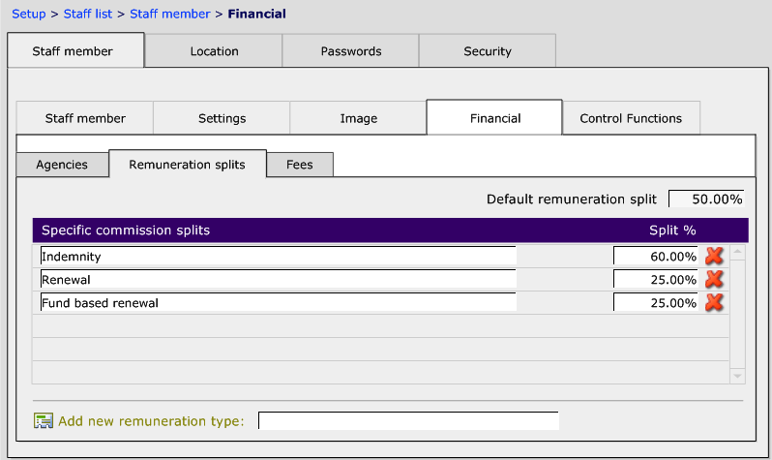Remove the Renewal split with red X
Image resolution: width=772 pixels, height=460 pixels.
click(x=714, y=280)
